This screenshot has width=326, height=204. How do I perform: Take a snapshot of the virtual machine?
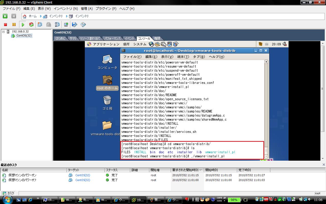pyautogui.click(x=40, y=24)
